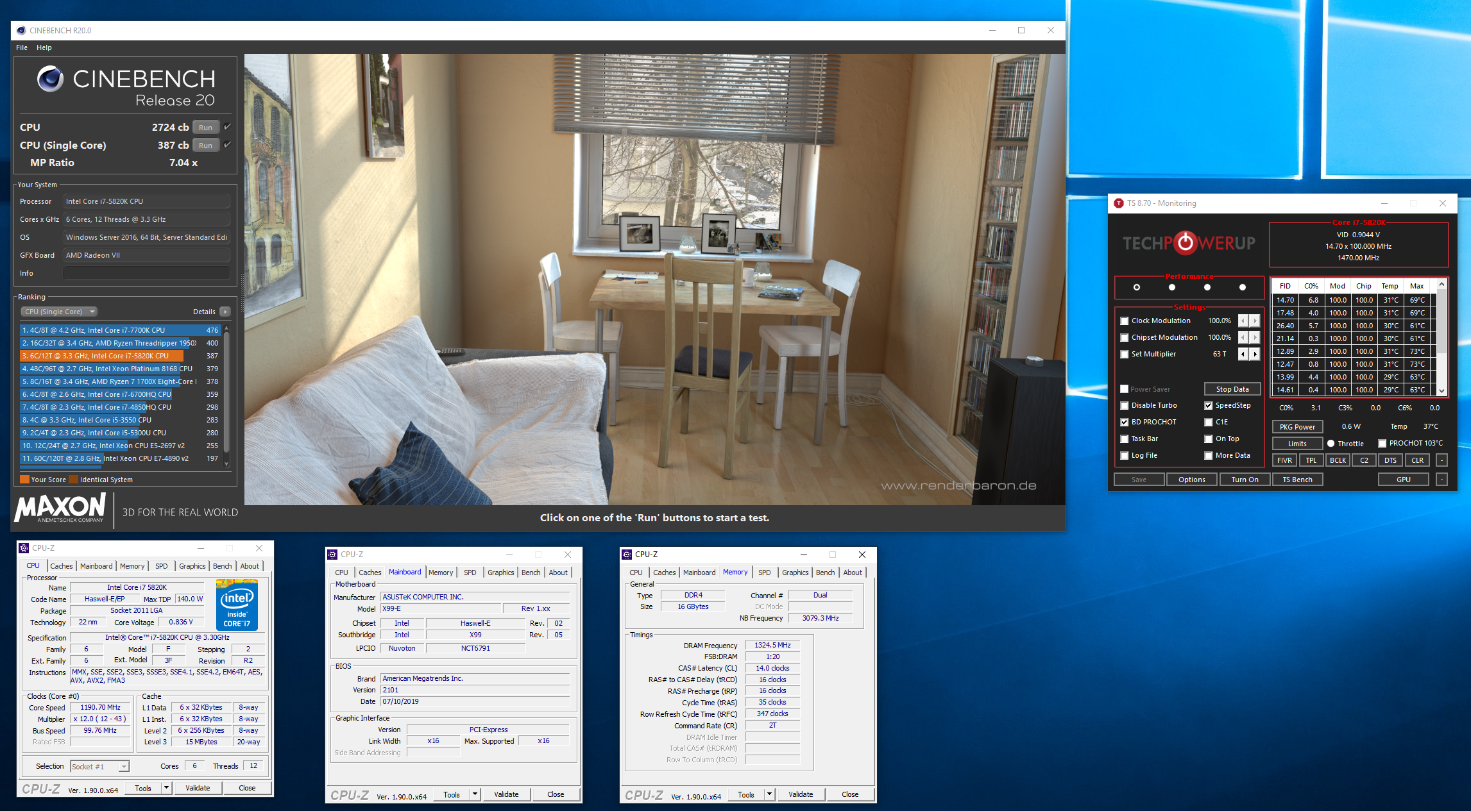This screenshot has height=811, width=1471.
Task: Increase Set Multiplier with right arrow
Action: (1255, 354)
